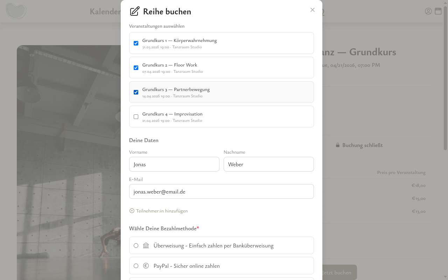Image resolution: width=448 pixels, height=280 pixels.
Task: Select Überweisung payment radio button
Action: tap(136, 246)
